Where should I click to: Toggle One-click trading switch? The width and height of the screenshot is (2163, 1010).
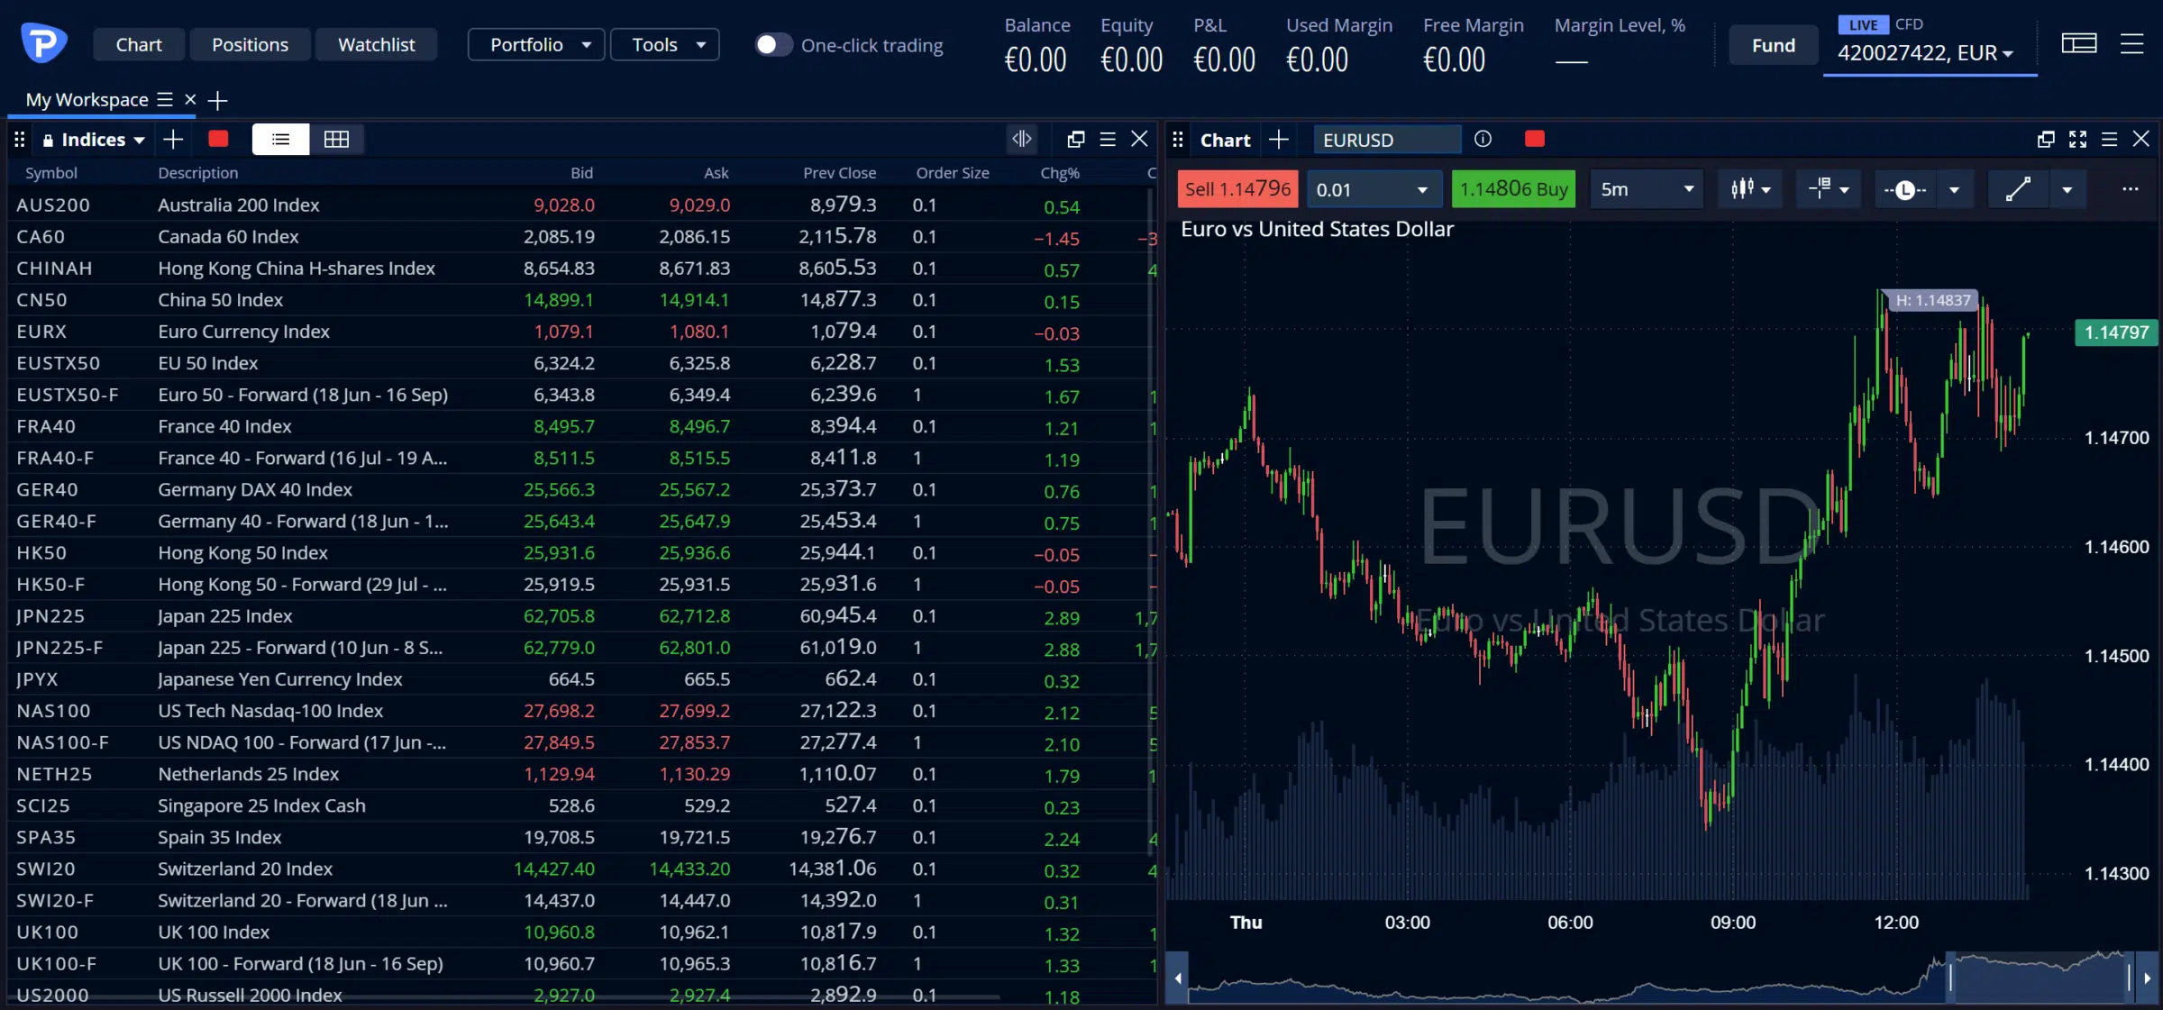pos(773,44)
